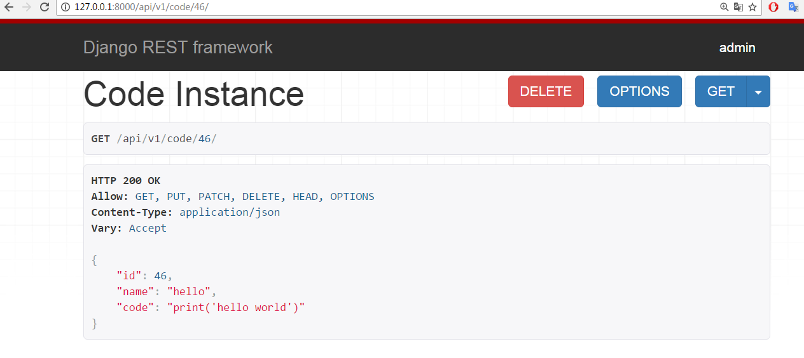Select the id value 46 in the JSON
Image resolution: width=804 pixels, height=358 pixels.
(160, 276)
